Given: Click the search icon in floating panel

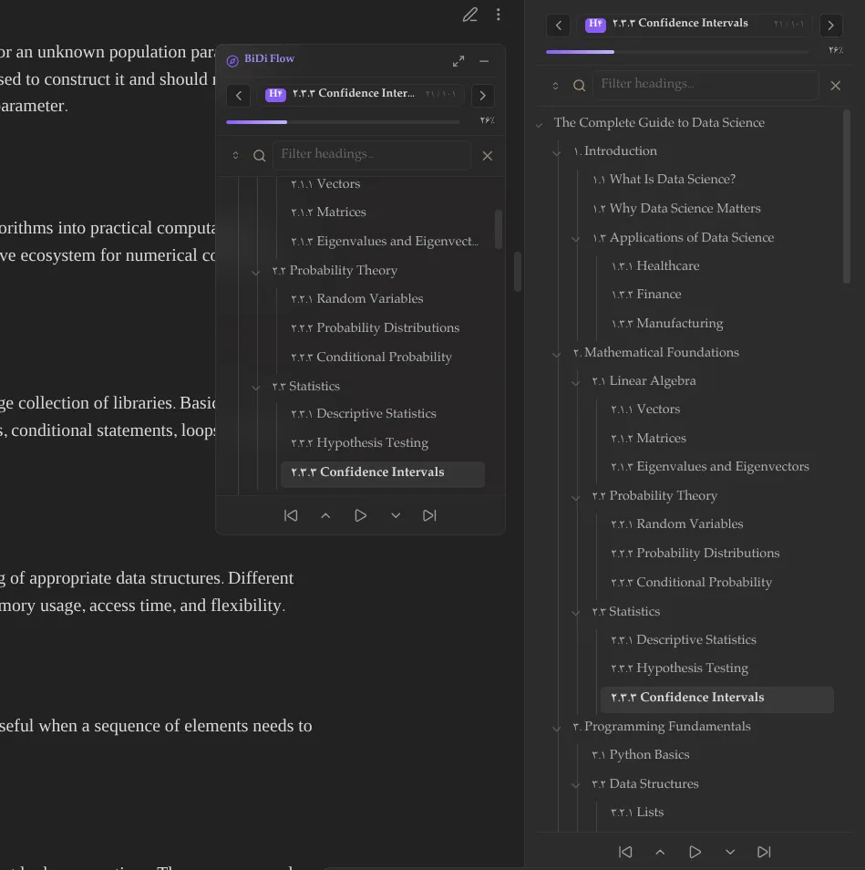Looking at the screenshot, I should [x=259, y=155].
